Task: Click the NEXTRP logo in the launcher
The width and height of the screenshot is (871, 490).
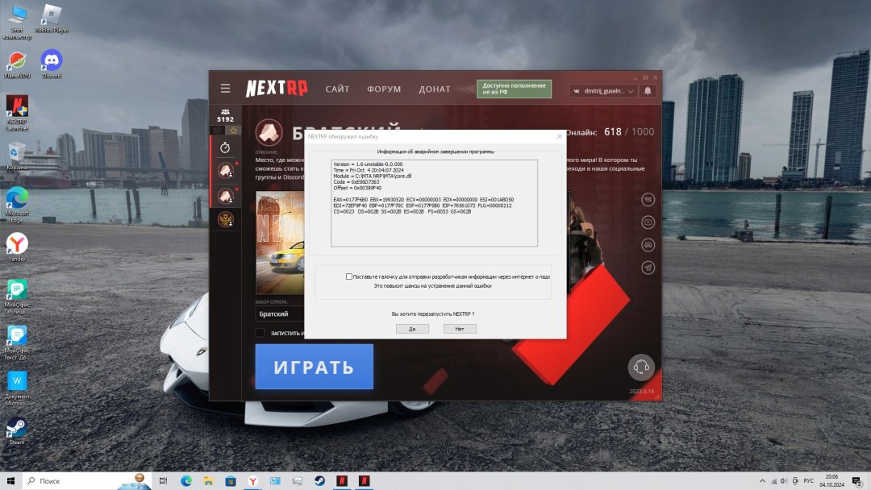Action: [x=277, y=88]
